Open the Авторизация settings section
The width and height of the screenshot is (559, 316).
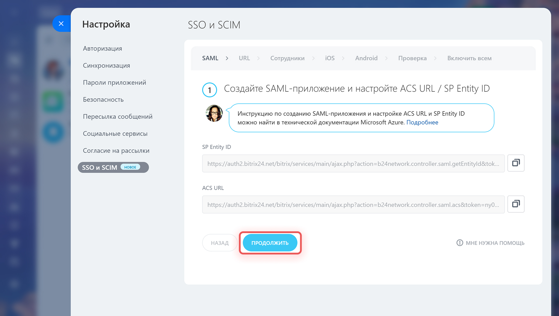tap(102, 48)
